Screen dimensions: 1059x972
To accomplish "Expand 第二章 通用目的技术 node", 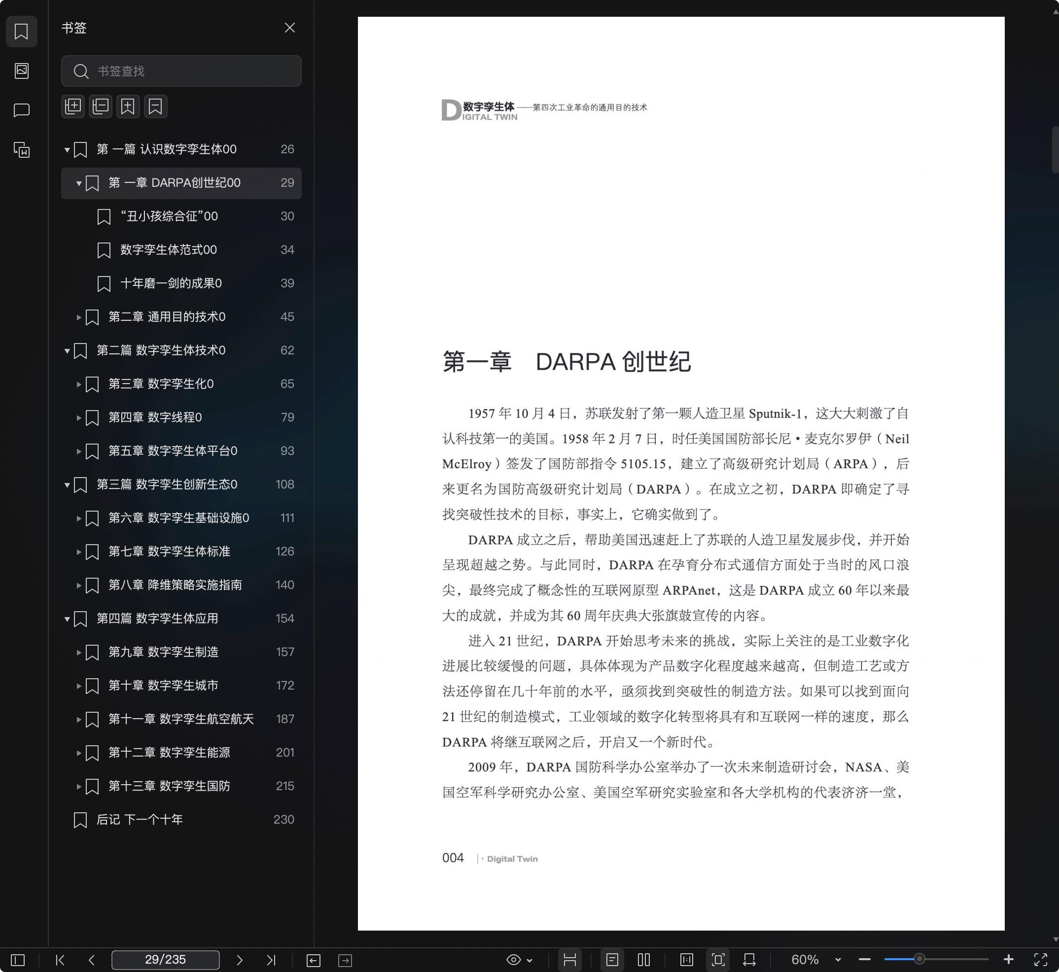I will tap(78, 317).
